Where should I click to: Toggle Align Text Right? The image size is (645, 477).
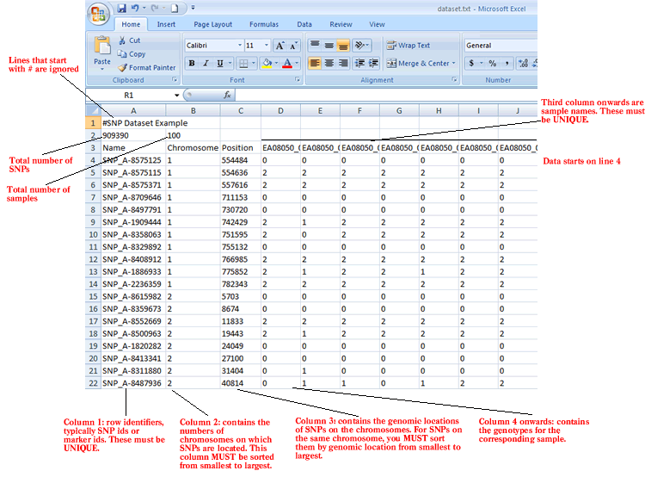343,64
